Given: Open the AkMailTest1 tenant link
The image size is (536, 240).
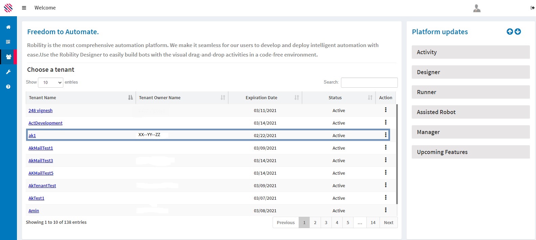Looking at the screenshot, I should [x=41, y=148].
